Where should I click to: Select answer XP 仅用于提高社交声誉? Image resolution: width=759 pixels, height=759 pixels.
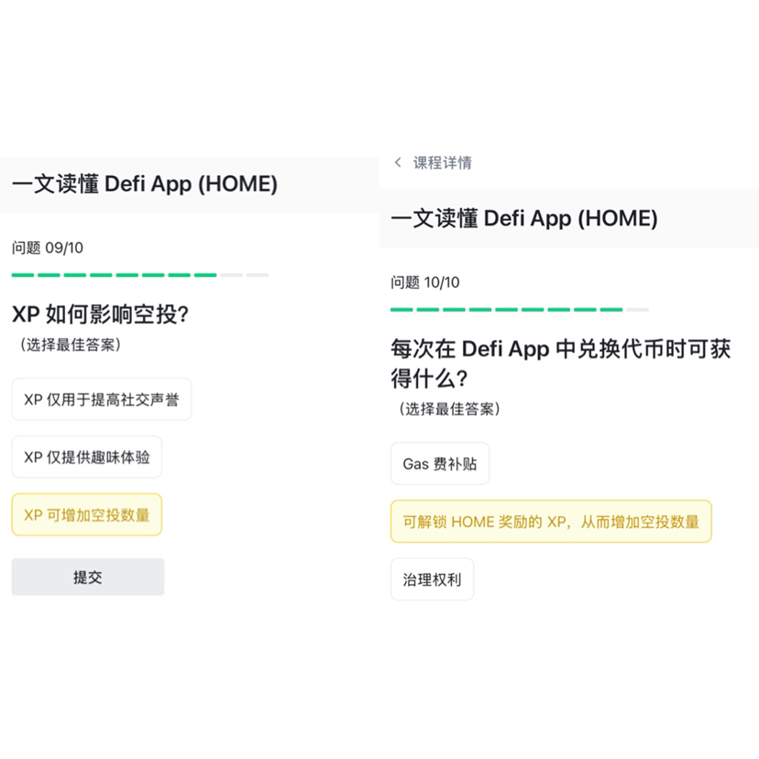[101, 400]
